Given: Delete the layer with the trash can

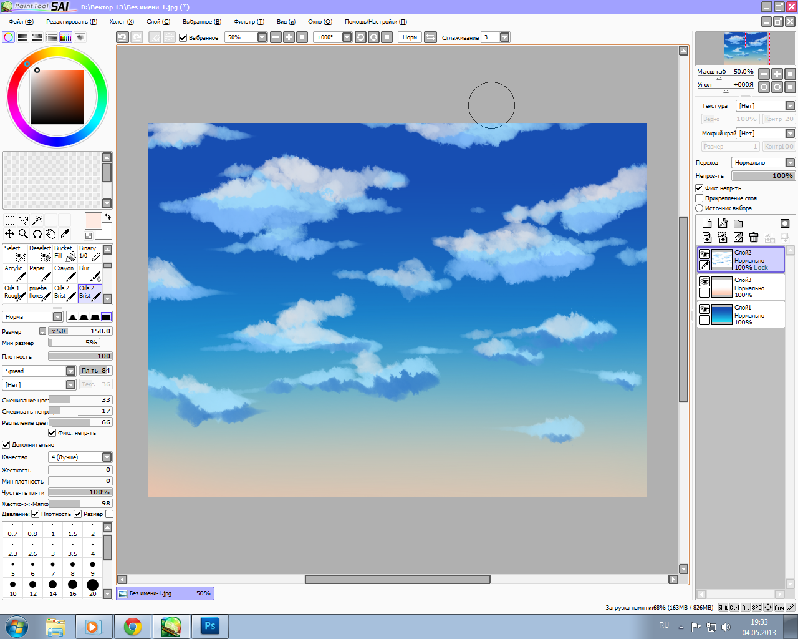Looking at the screenshot, I should point(754,238).
